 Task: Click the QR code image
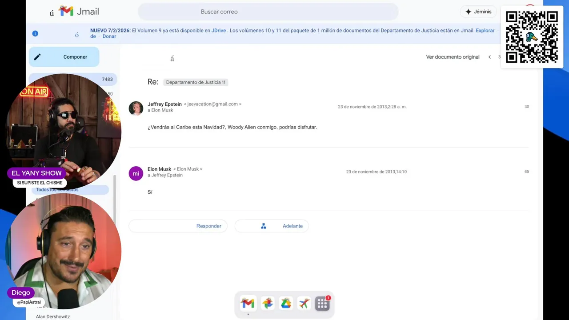click(x=532, y=37)
